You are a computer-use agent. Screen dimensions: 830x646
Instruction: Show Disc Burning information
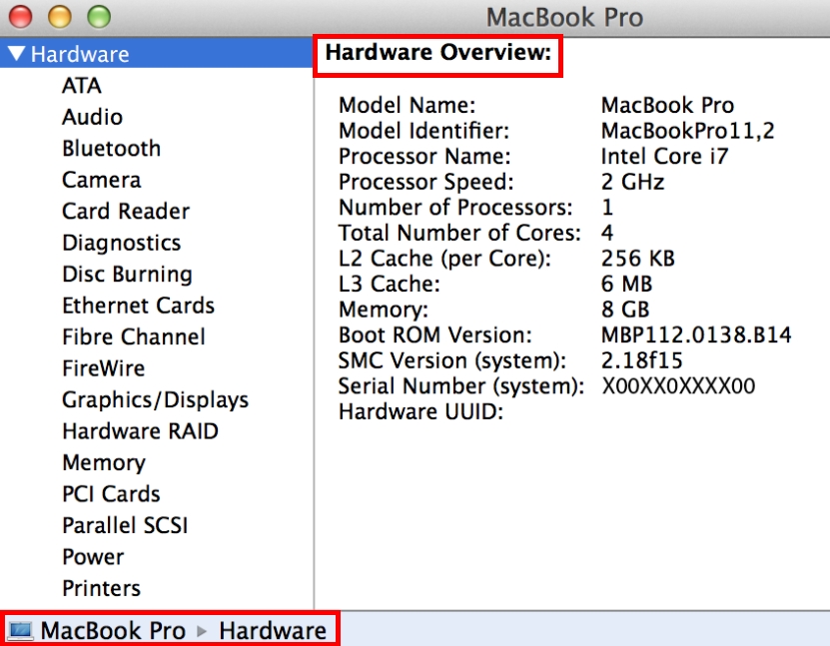127,275
